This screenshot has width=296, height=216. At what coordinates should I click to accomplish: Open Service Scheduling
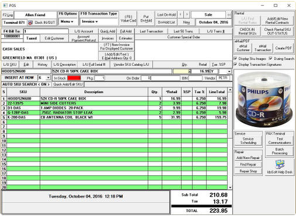[x=248, y=140]
